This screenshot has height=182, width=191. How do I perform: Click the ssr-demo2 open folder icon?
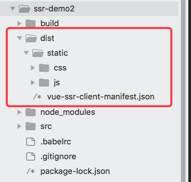pyautogui.click(x=24, y=9)
